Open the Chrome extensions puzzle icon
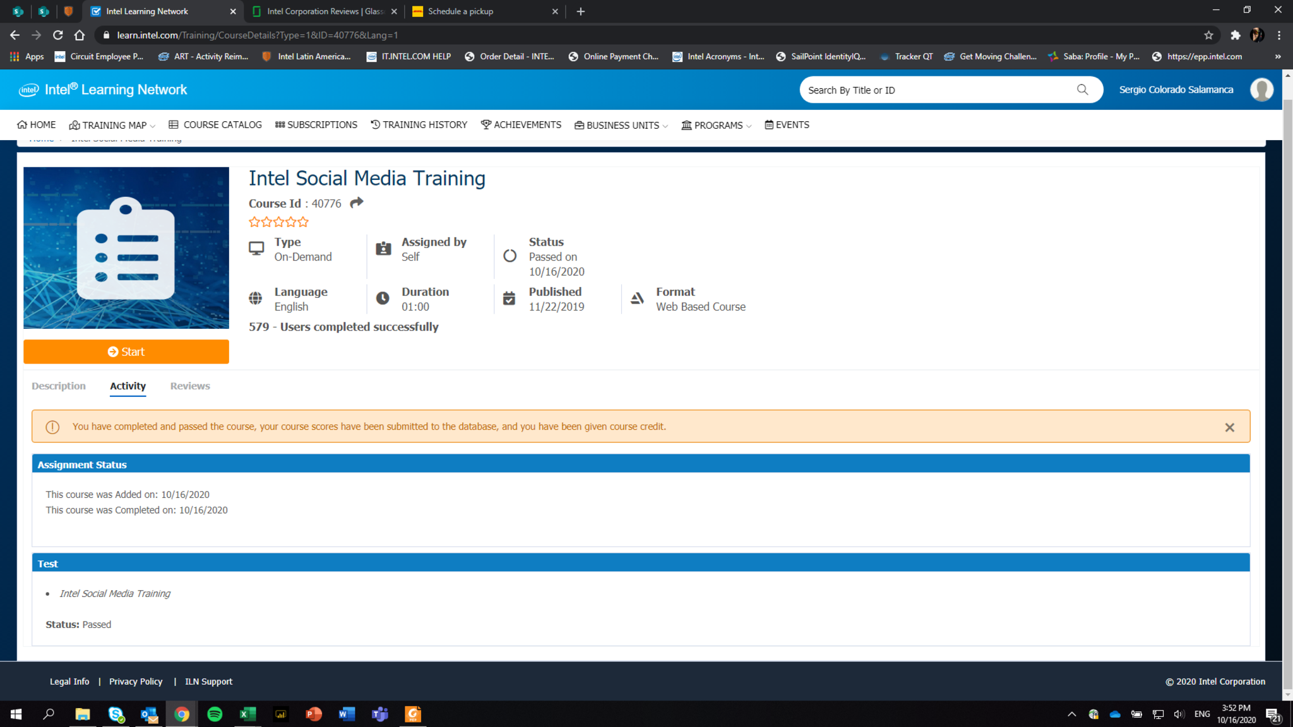The height and width of the screenshot is (727, 1293). click(x=1235, y=35)
